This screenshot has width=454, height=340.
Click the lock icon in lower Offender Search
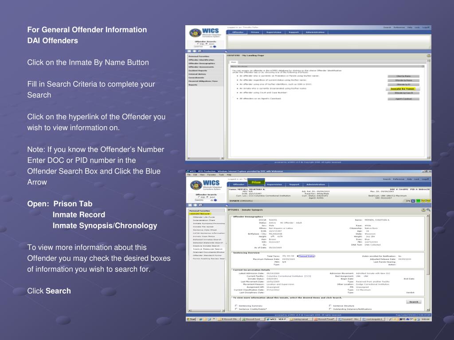pos(211,200)
